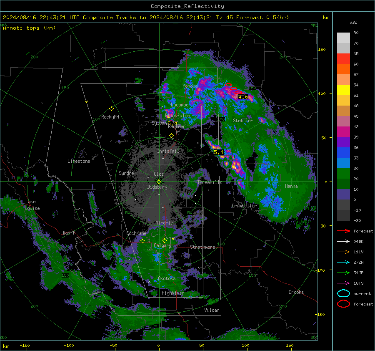375x351 pixels.
Task: Click the 'Annot: tops (km)' annotation label
Action: coord(29,28)
